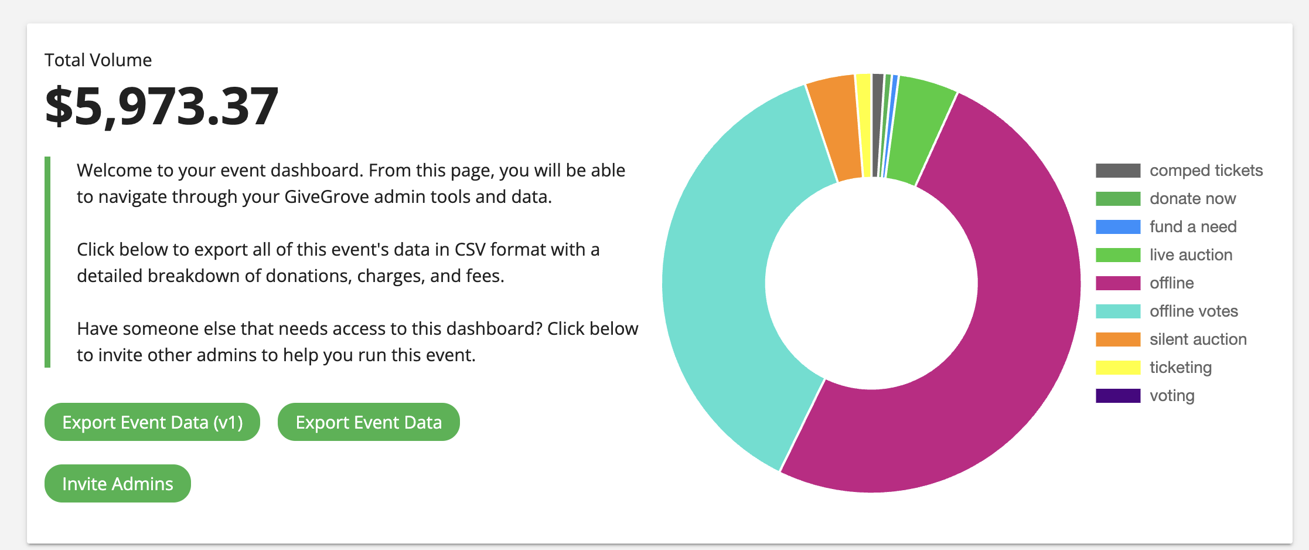This screenshot has width=1309, height=550.
Task: Click the 'silent auction' legend label
Action: click(1198, 339)
